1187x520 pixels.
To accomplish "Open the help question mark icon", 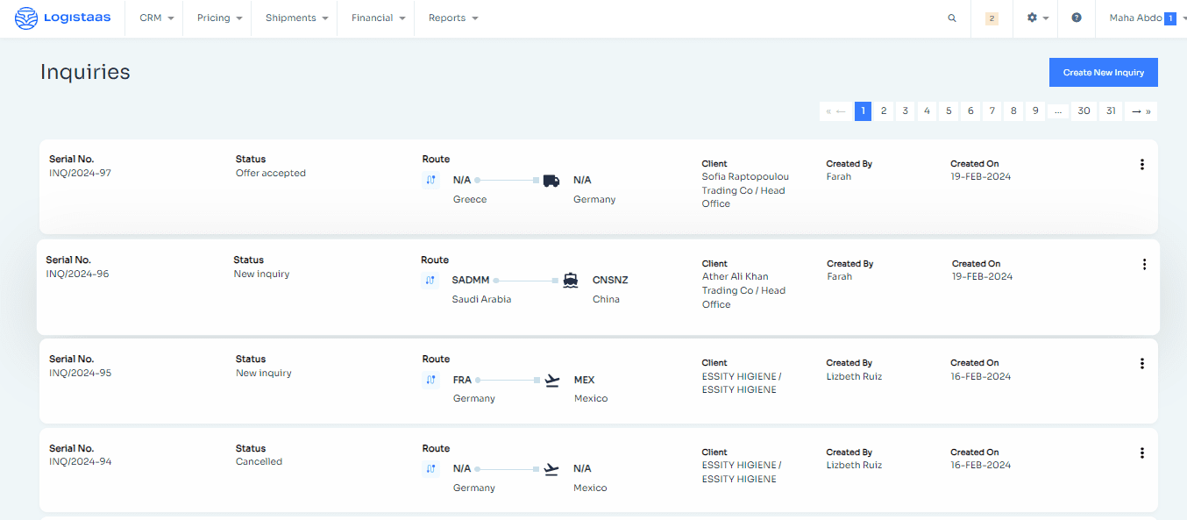I will (x=1077, y=18).
